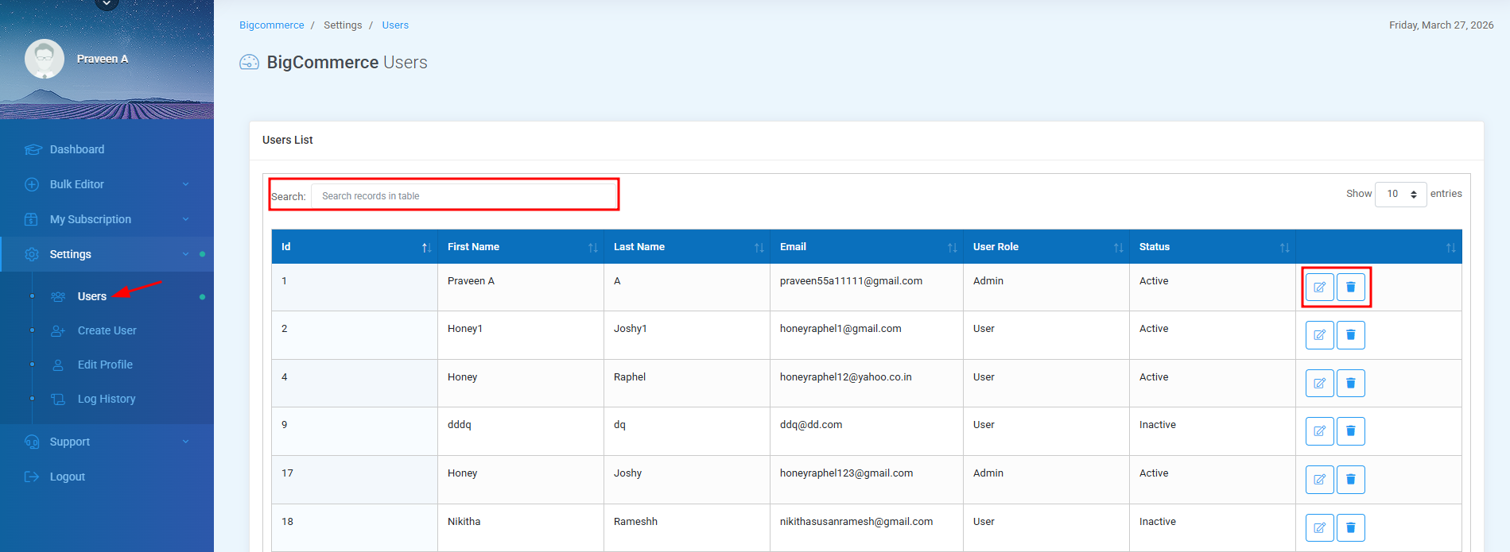Click the Create User icon
The image size is (1510, 552).
point(58,330)
